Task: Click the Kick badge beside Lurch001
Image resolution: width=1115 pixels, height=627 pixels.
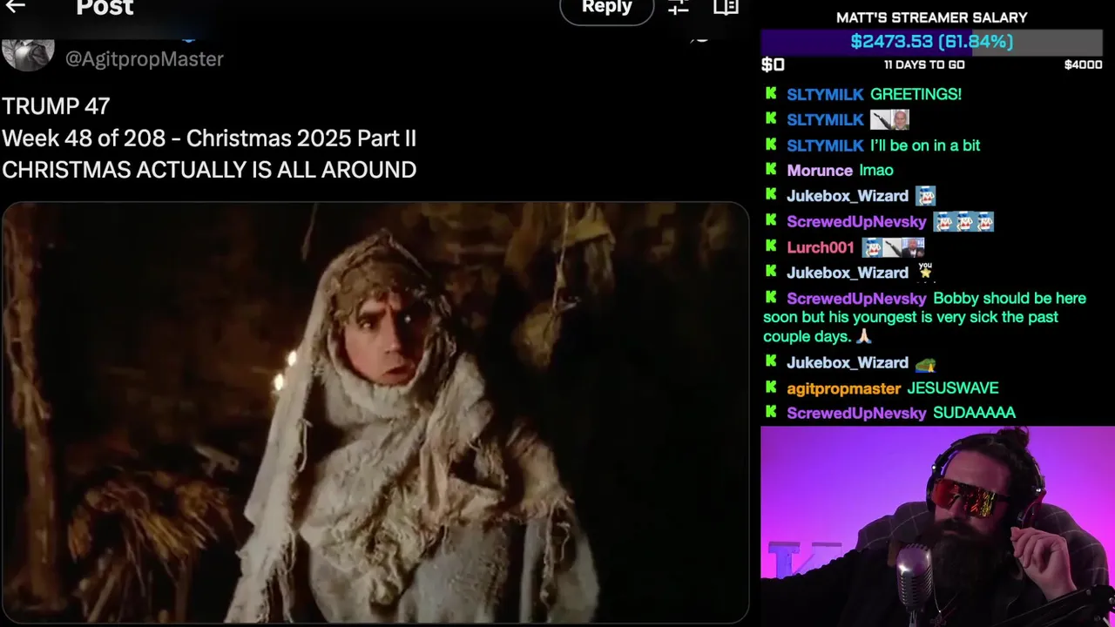Action: [771, 246]
